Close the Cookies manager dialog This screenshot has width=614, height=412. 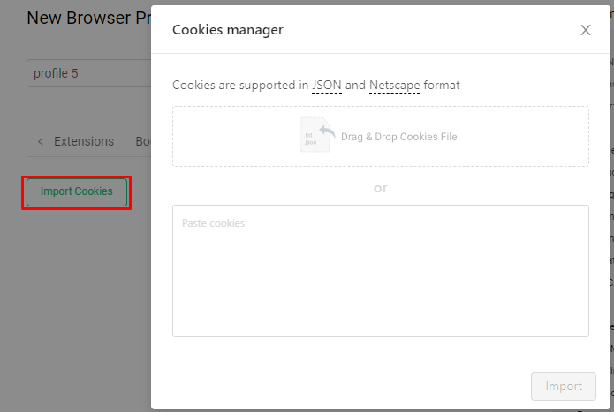(586, 30)
